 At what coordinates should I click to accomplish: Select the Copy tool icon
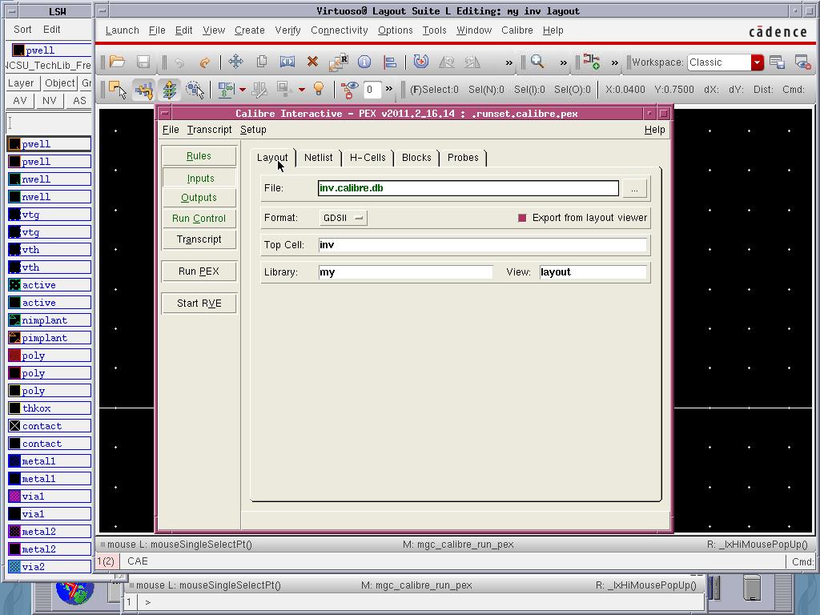click(262, 62)
